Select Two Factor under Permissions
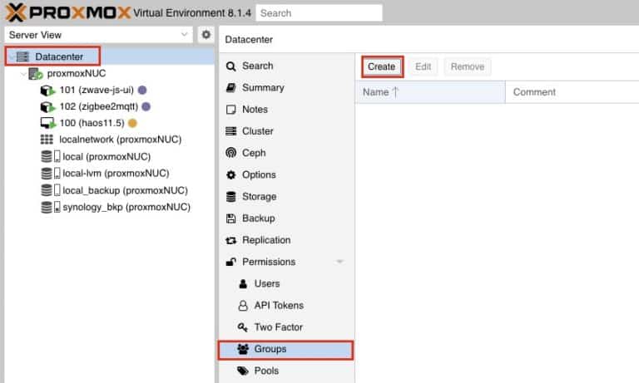This screenshot has width=639, height=383. coord(278,327)
